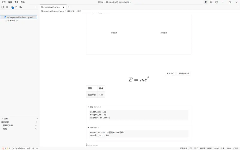This screenshot has width=240, height=150.
Task: Click the table header cell 项目
Action: pyautogui.click(x=92, y=88)
